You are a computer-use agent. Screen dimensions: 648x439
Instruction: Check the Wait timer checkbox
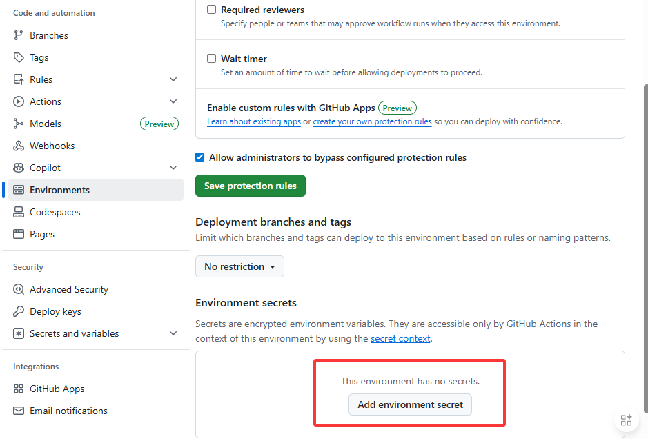click(211, 58)
